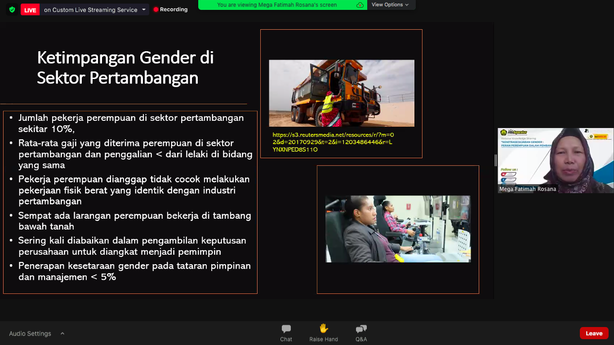The width and height of the screenshot is (614, 345).
Task: Click the slide title "Ketimpangan Gender di Sektor Pertambangan"
Action: pyautogui.click(x=125, y=67)
